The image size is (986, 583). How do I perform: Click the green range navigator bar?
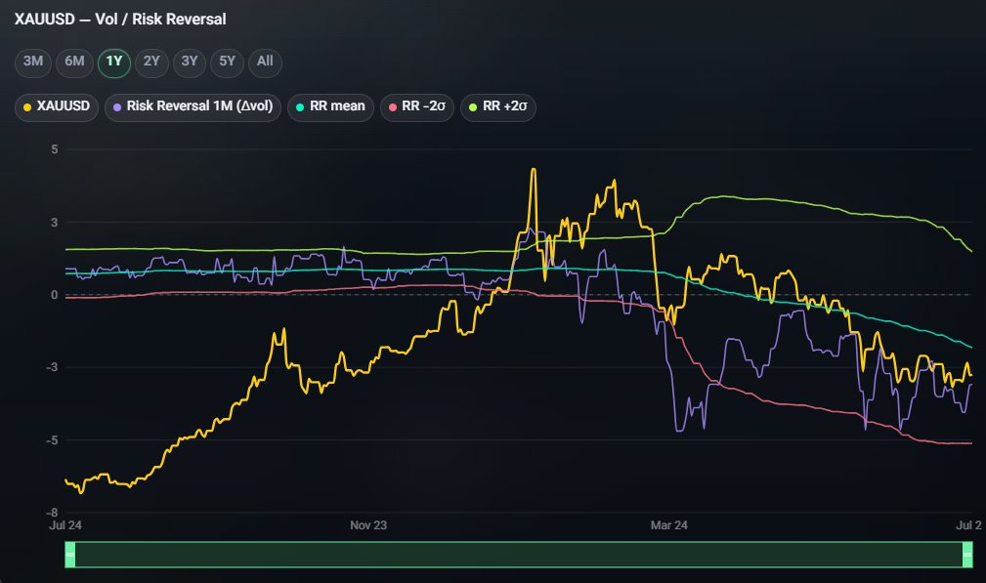(519, 554)
